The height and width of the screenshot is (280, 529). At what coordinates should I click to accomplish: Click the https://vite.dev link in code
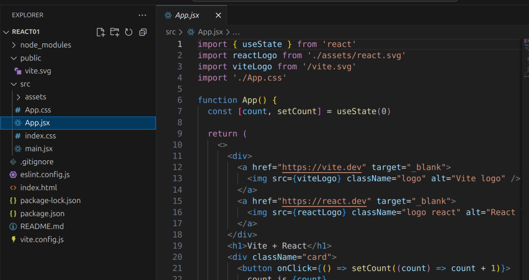tap(322, 167)
